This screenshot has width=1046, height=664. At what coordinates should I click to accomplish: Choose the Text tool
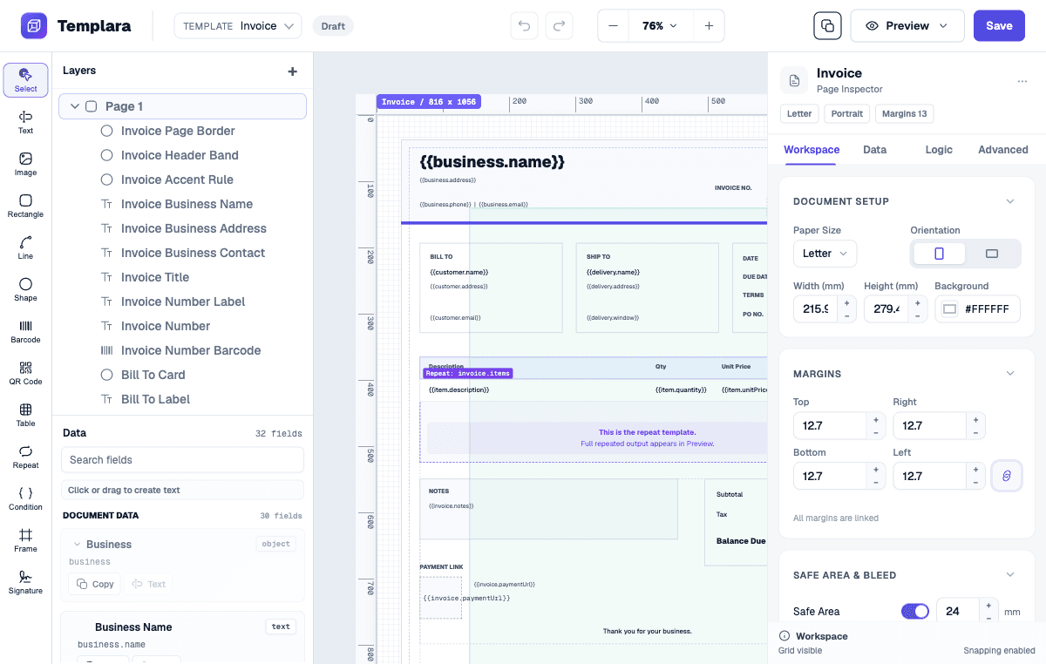[x=25, y=122]
